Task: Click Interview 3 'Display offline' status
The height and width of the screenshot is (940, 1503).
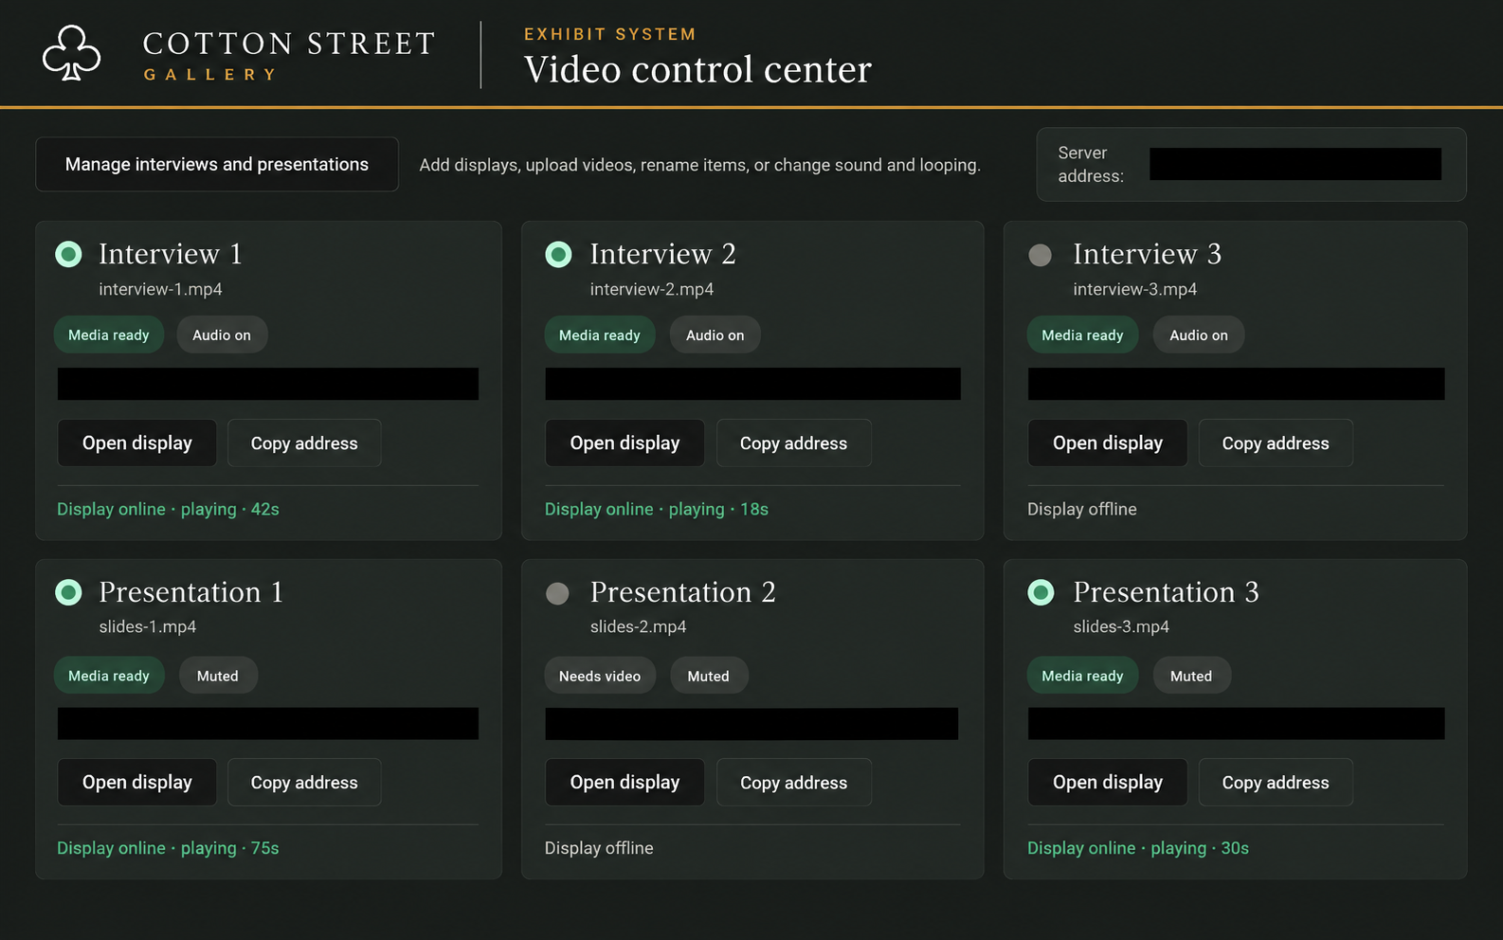Action: 1082,509
